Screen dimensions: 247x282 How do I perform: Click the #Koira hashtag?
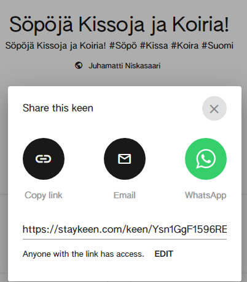(185, 46)
